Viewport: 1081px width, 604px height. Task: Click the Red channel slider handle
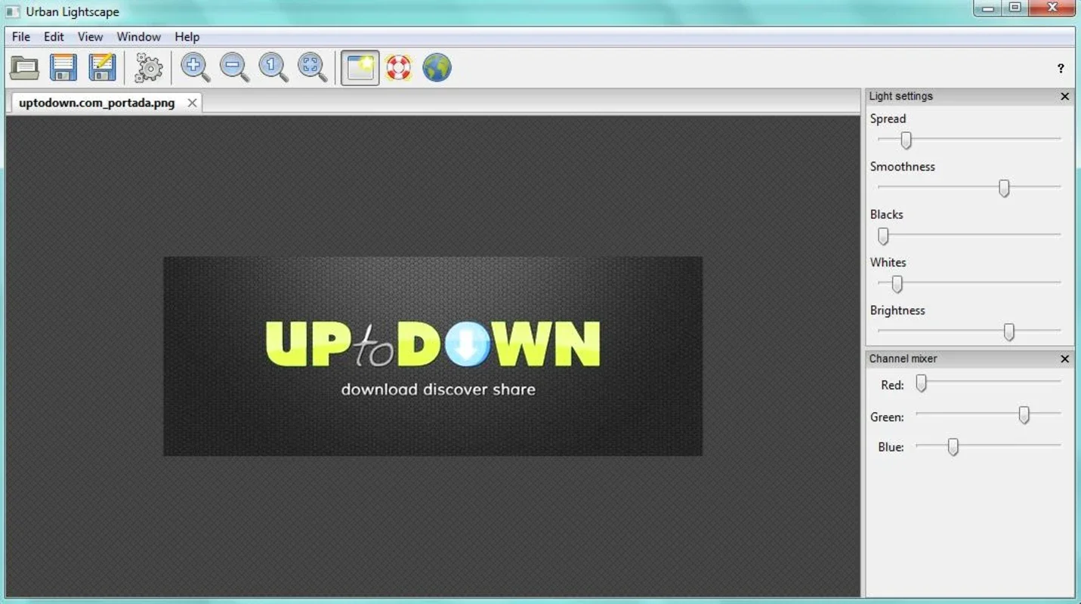(921, 384)
